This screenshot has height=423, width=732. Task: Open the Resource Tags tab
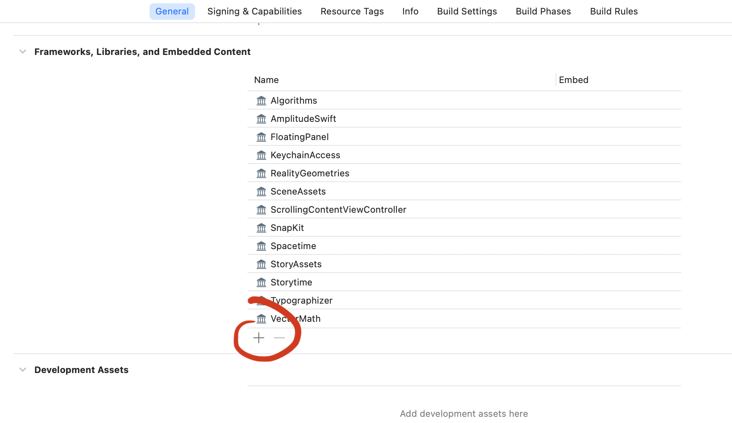(x=352, y=12)
